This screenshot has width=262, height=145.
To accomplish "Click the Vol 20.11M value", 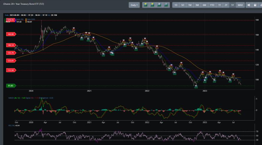I will tap(52, 15).
